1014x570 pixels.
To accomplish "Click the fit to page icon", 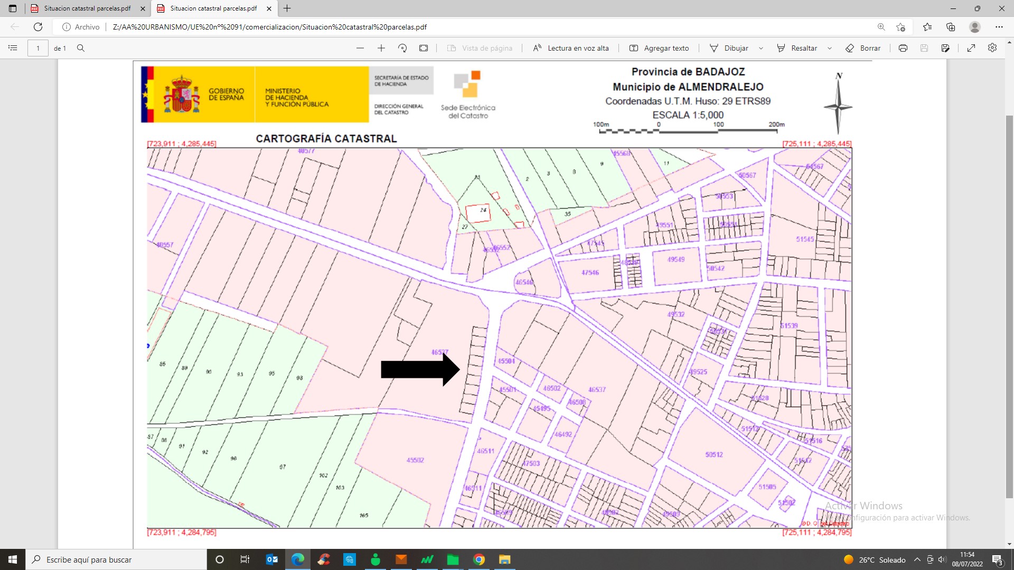I will 424,48.
